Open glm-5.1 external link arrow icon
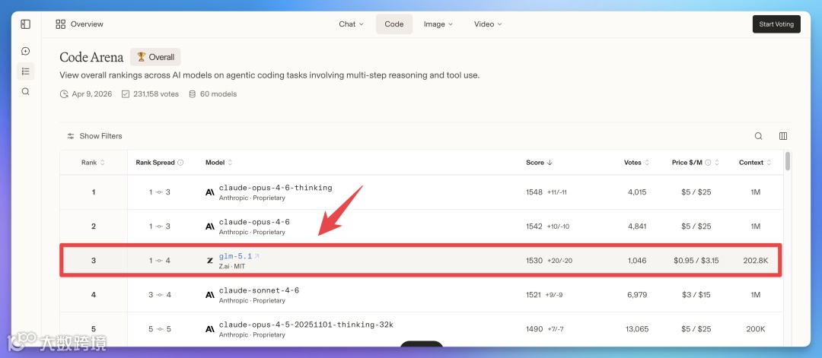Image resolution: width=822 pixels, height=358 pixels. coord(257,256)
